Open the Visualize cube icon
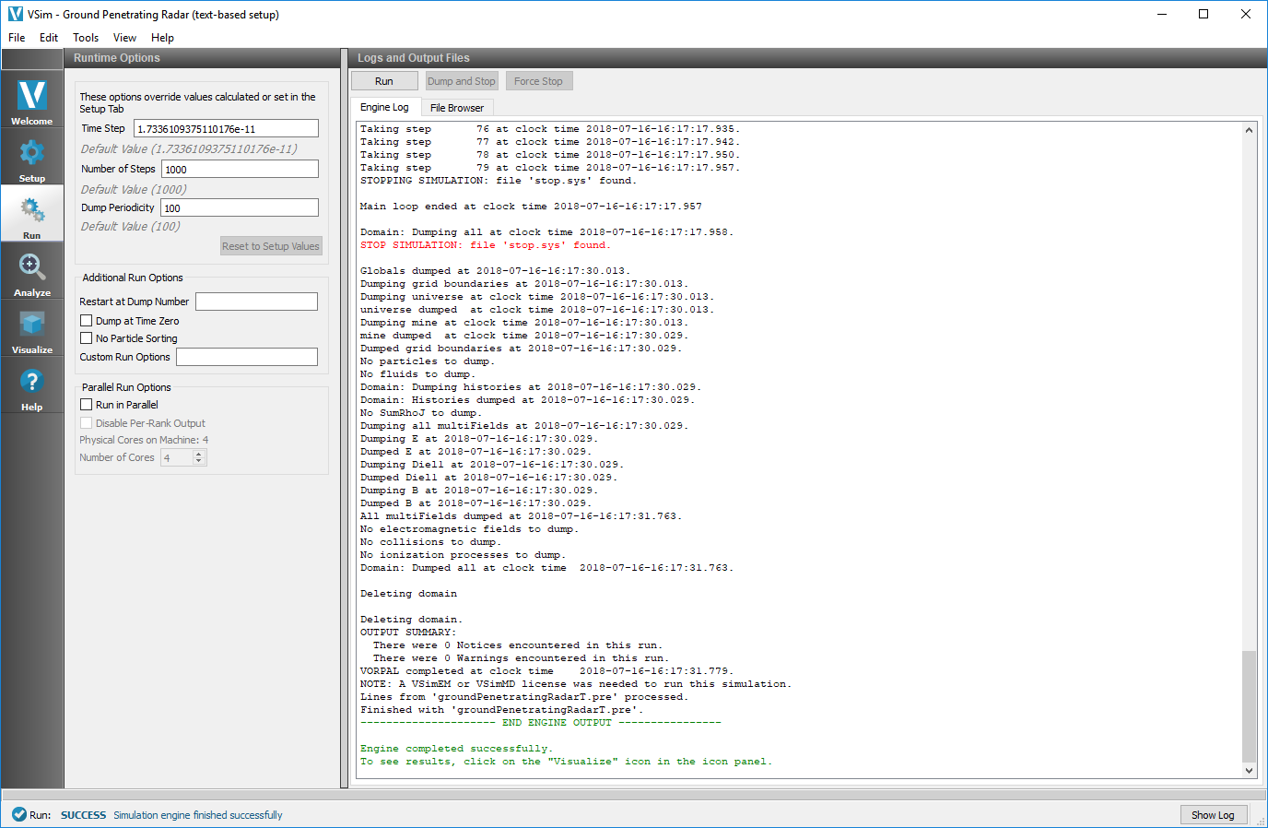The image size is (1268, 828). 32,330
